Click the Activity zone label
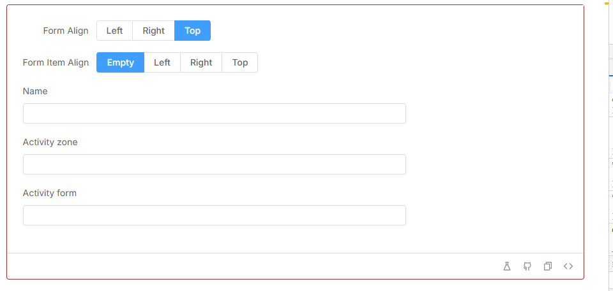 [50, 142]
